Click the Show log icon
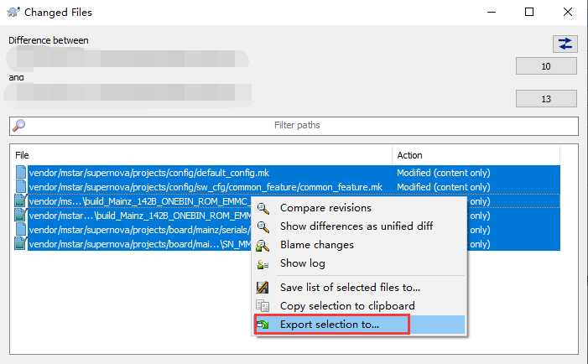 click(263, 263)
